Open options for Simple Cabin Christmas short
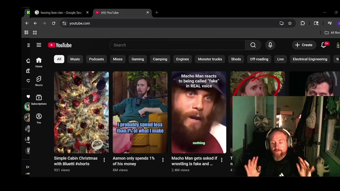This screenshot has width=340, height=191. click(x=104, y=160)
